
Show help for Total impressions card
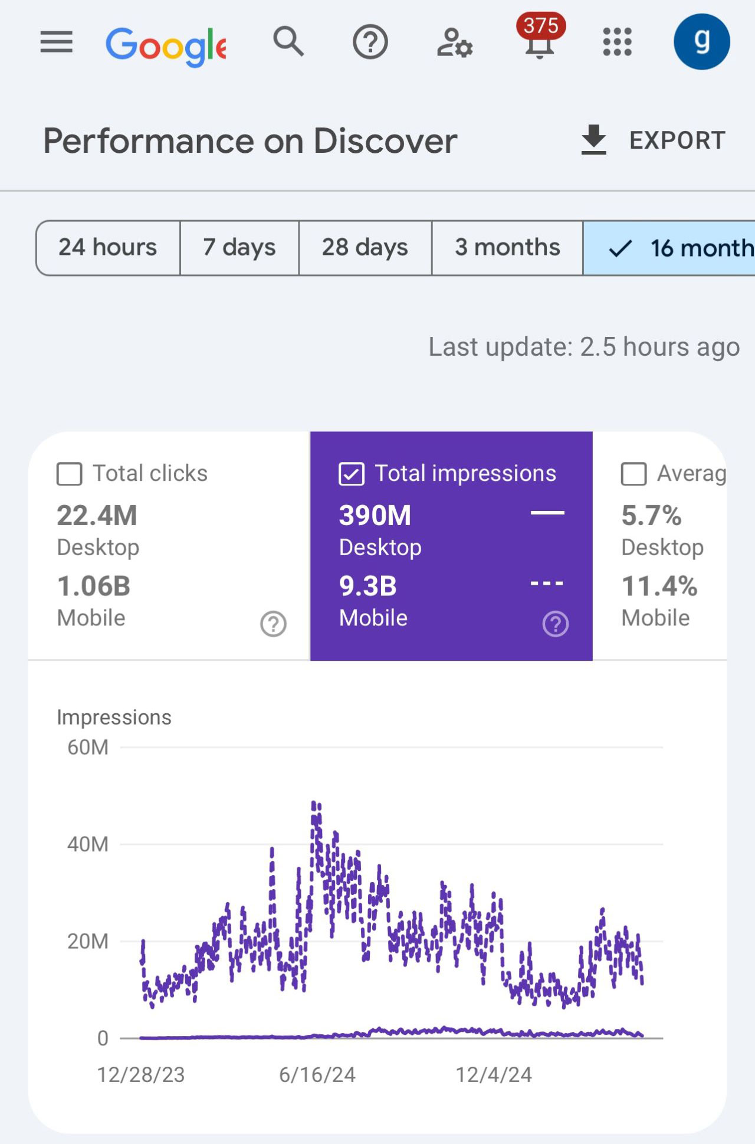tap(555, 624)
